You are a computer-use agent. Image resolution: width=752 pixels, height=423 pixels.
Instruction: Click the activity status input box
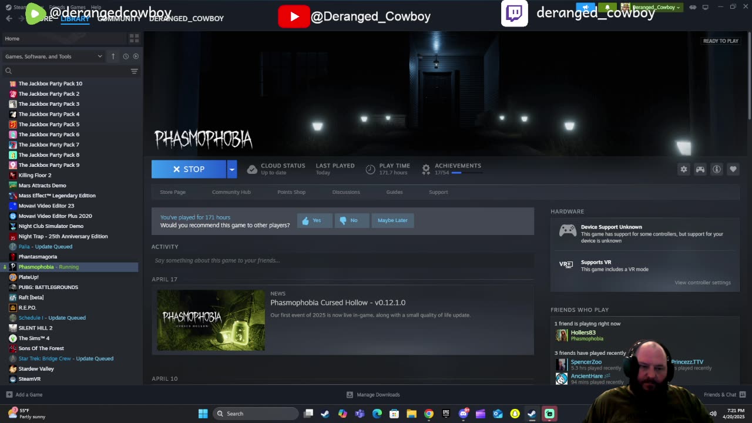point(343,260)
